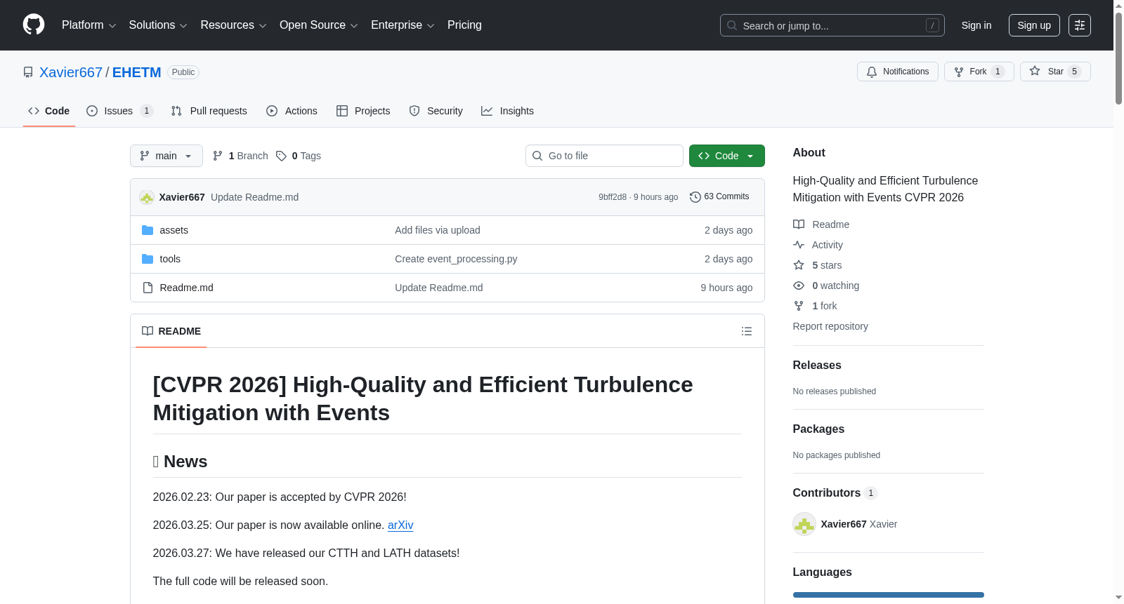Screen dimensions: 1124x604
Task: Expand the Open Source menu
Action: pos(319,25)
